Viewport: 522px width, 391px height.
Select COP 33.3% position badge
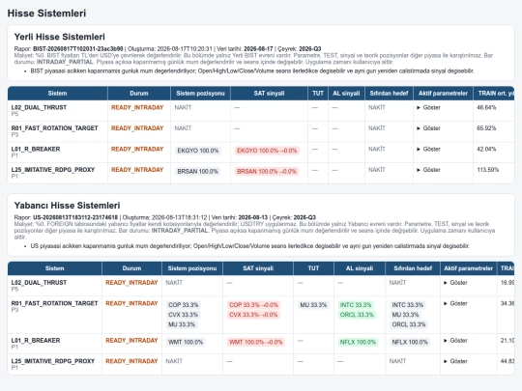pyautogui.click(x=183, y=305)
